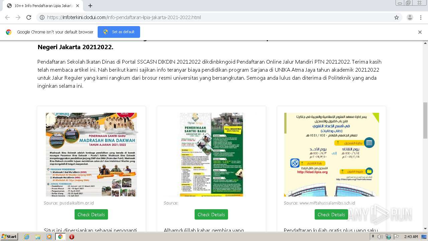Launch Internet Explorer from the taskbar
This screenshot has width=428, height=241.
(26, 237)
